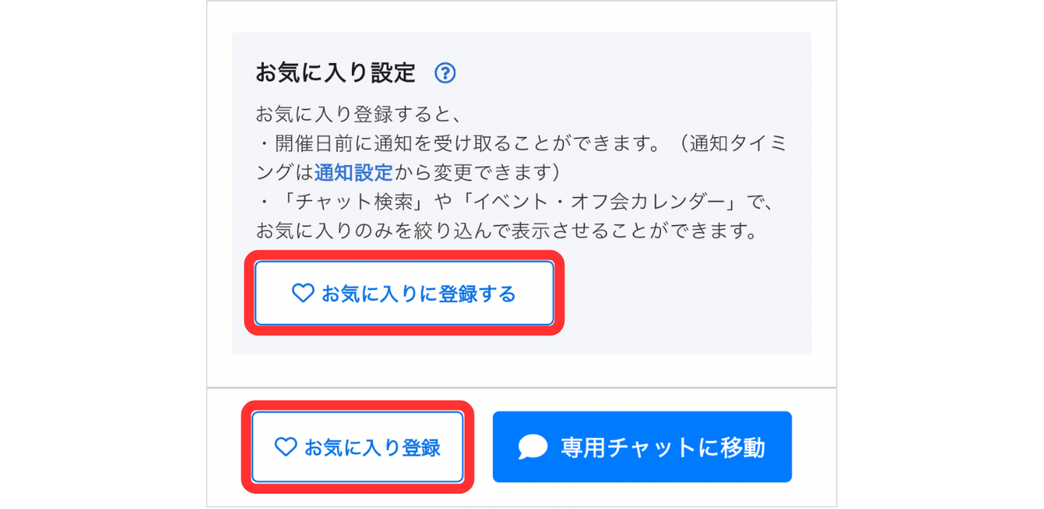Open the 通知設定 link
The height and width of the screenshot is (509, 1044).
(x=354, y=172)
